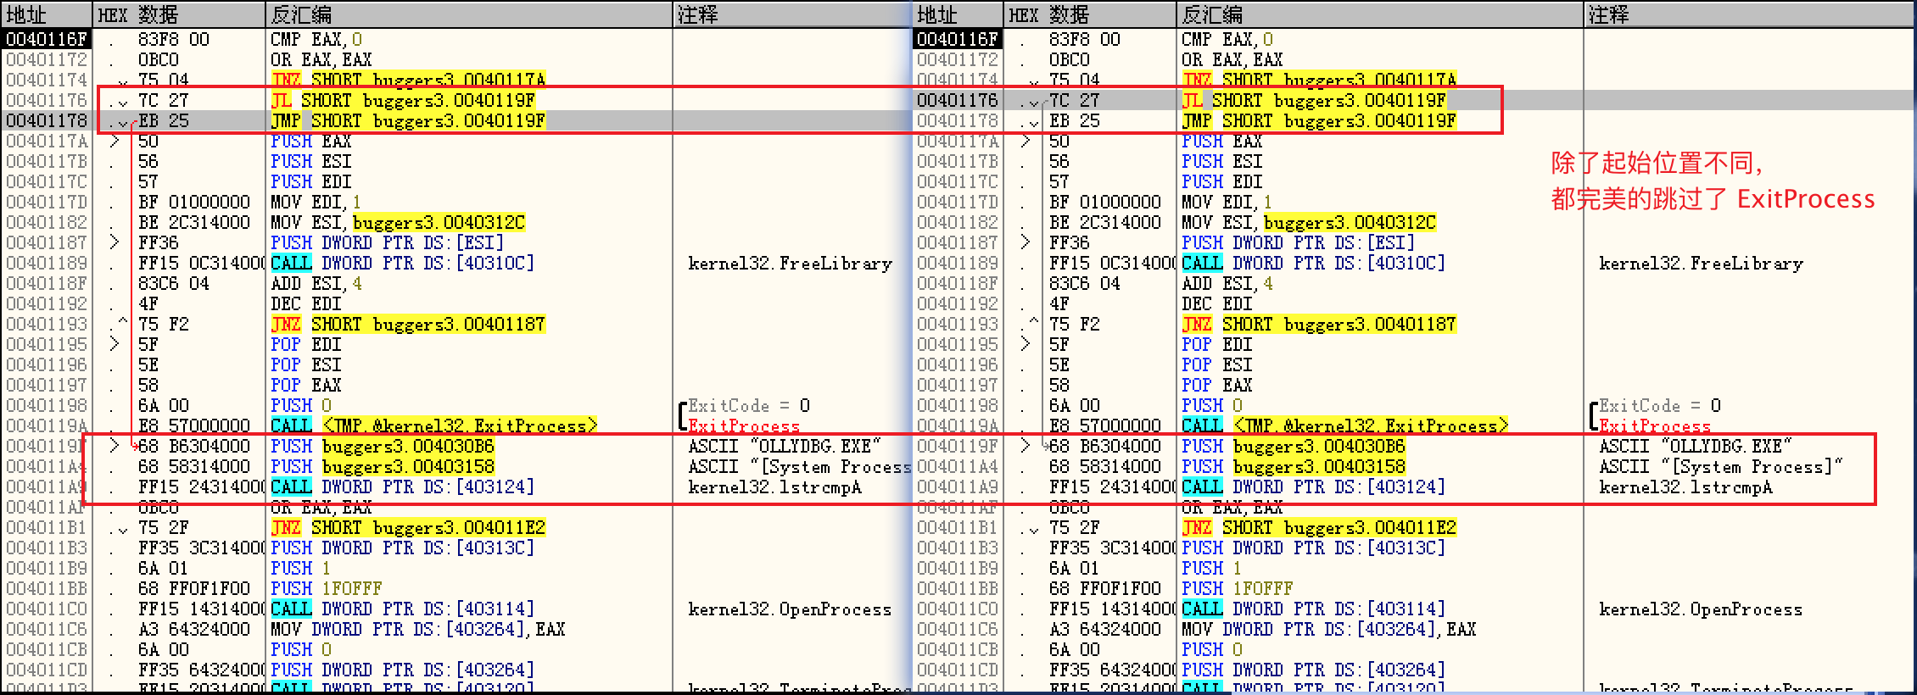1917x695 pixels.
Task: Click kernel32.lstrcmpA comment in left pane
Action: click(774, 487)
